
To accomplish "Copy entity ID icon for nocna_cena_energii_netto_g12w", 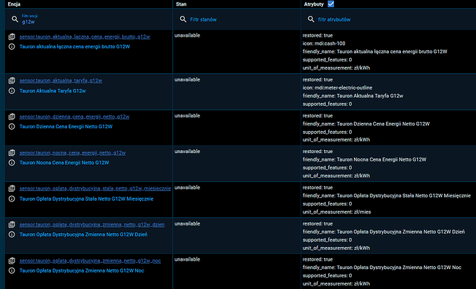I will point(12,152).
